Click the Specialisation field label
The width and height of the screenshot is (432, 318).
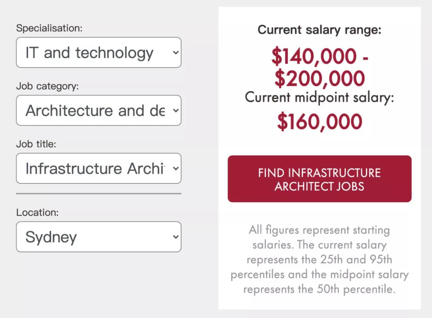point(49,28)
